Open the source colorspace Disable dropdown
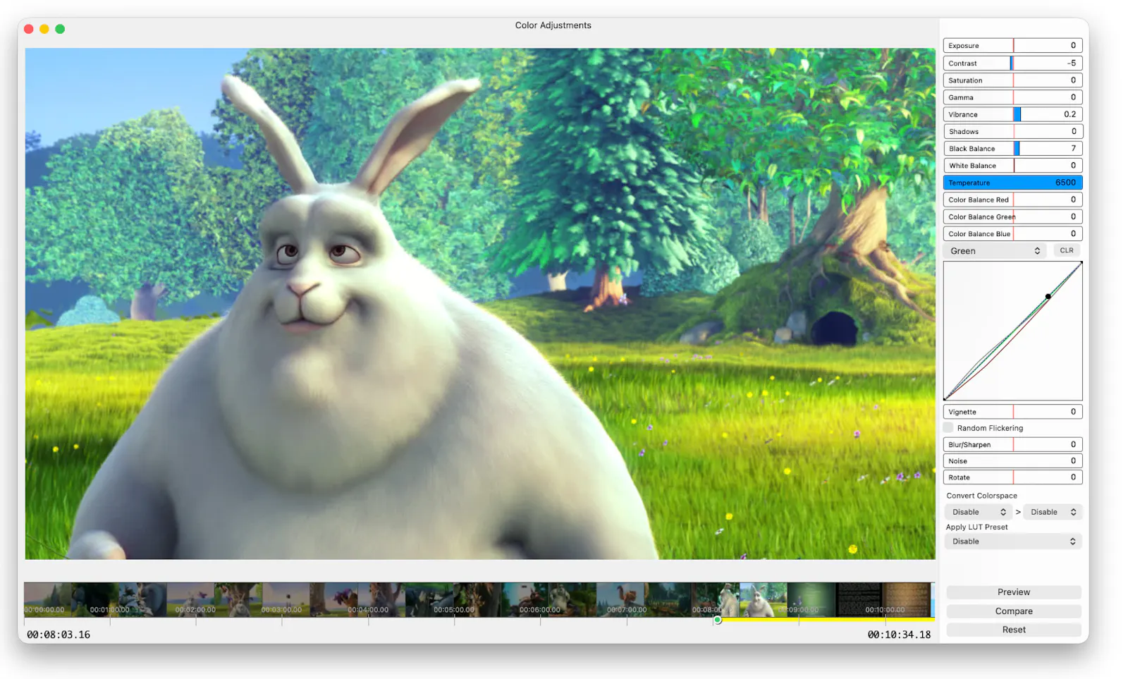This screenshot has width=1128, height=679. [979, 512]
